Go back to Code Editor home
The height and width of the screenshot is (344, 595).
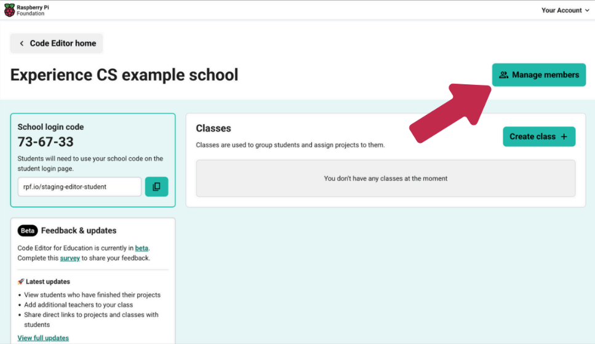(x=57, y=44)
